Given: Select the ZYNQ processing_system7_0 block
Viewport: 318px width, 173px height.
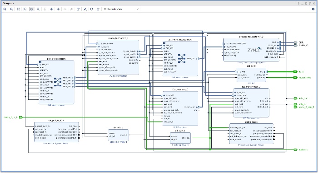Looking at the screenshot, I should (251, 50).
